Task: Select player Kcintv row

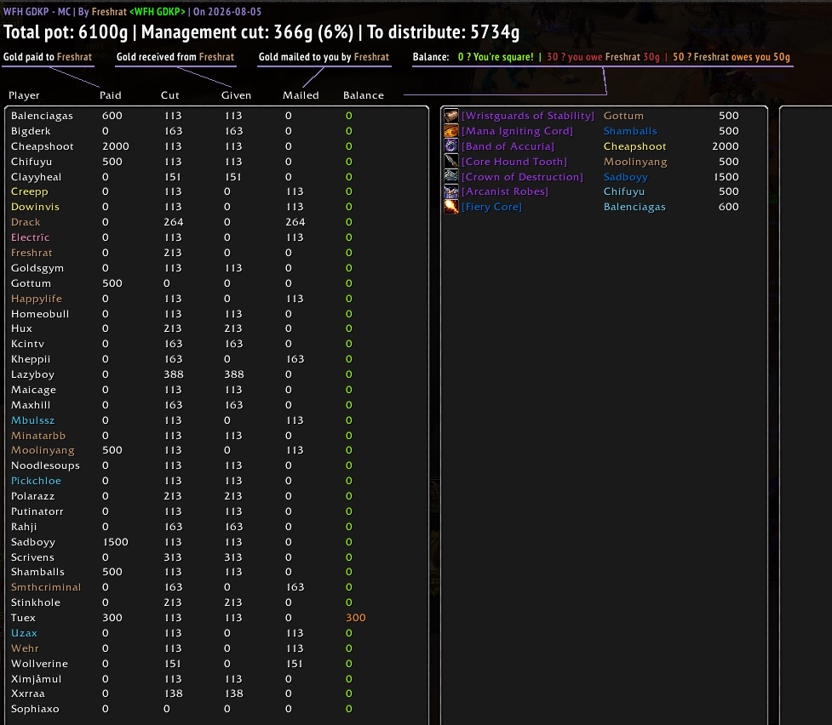Action: pyautogui.click(x=216, y=344)
